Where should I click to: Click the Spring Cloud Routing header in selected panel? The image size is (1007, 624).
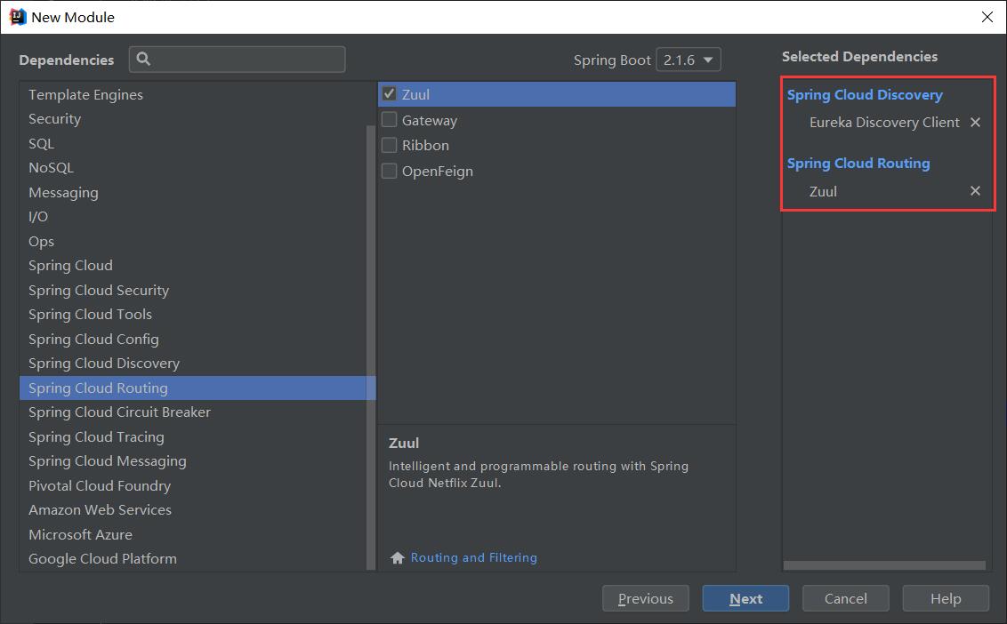(858, 163)
